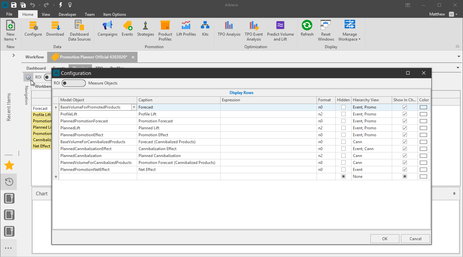This screenshot has height=257, width=463.
Task: Click the Download ribbon icon
Action: [55, 29]
